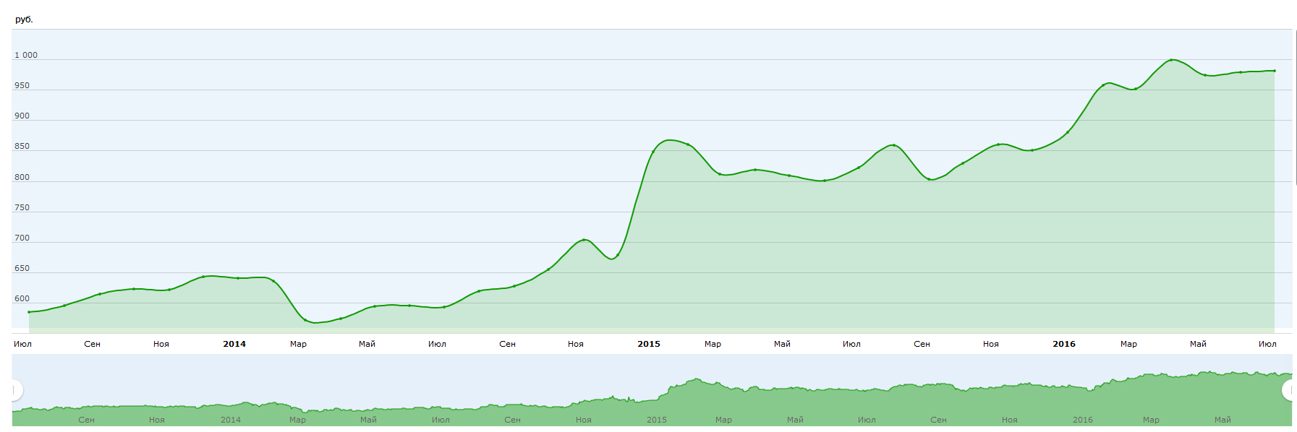Image resolution: width=1297 pixels, height=432 pixels.
Task: Click the 600 y-axis label
Action: (x=22, y=298)
